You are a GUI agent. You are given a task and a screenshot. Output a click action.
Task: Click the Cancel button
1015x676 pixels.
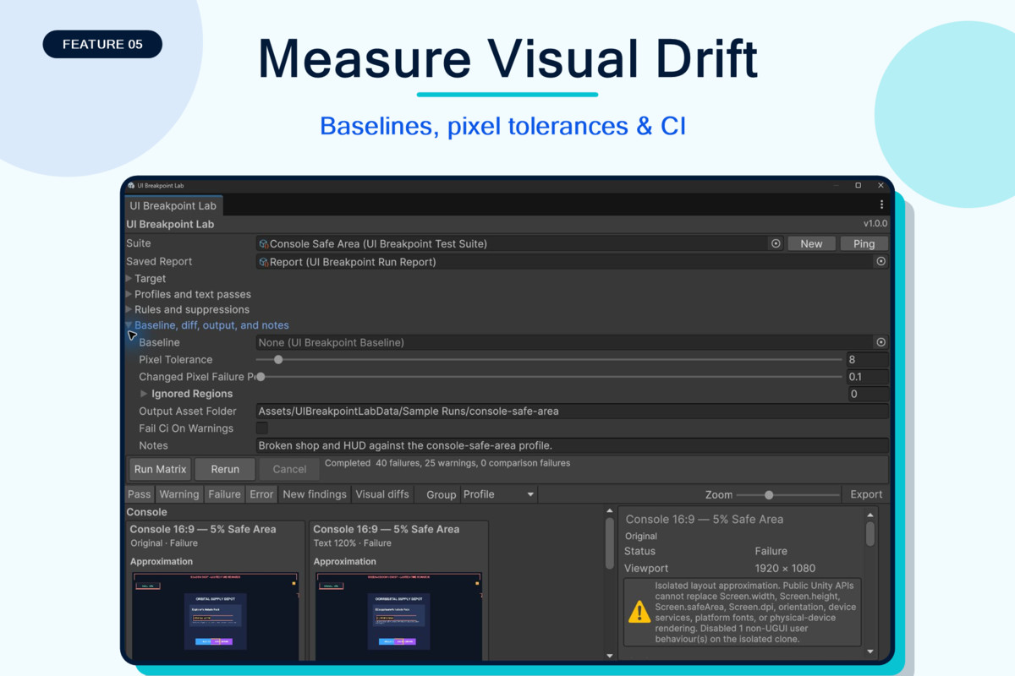coord(289,469)
